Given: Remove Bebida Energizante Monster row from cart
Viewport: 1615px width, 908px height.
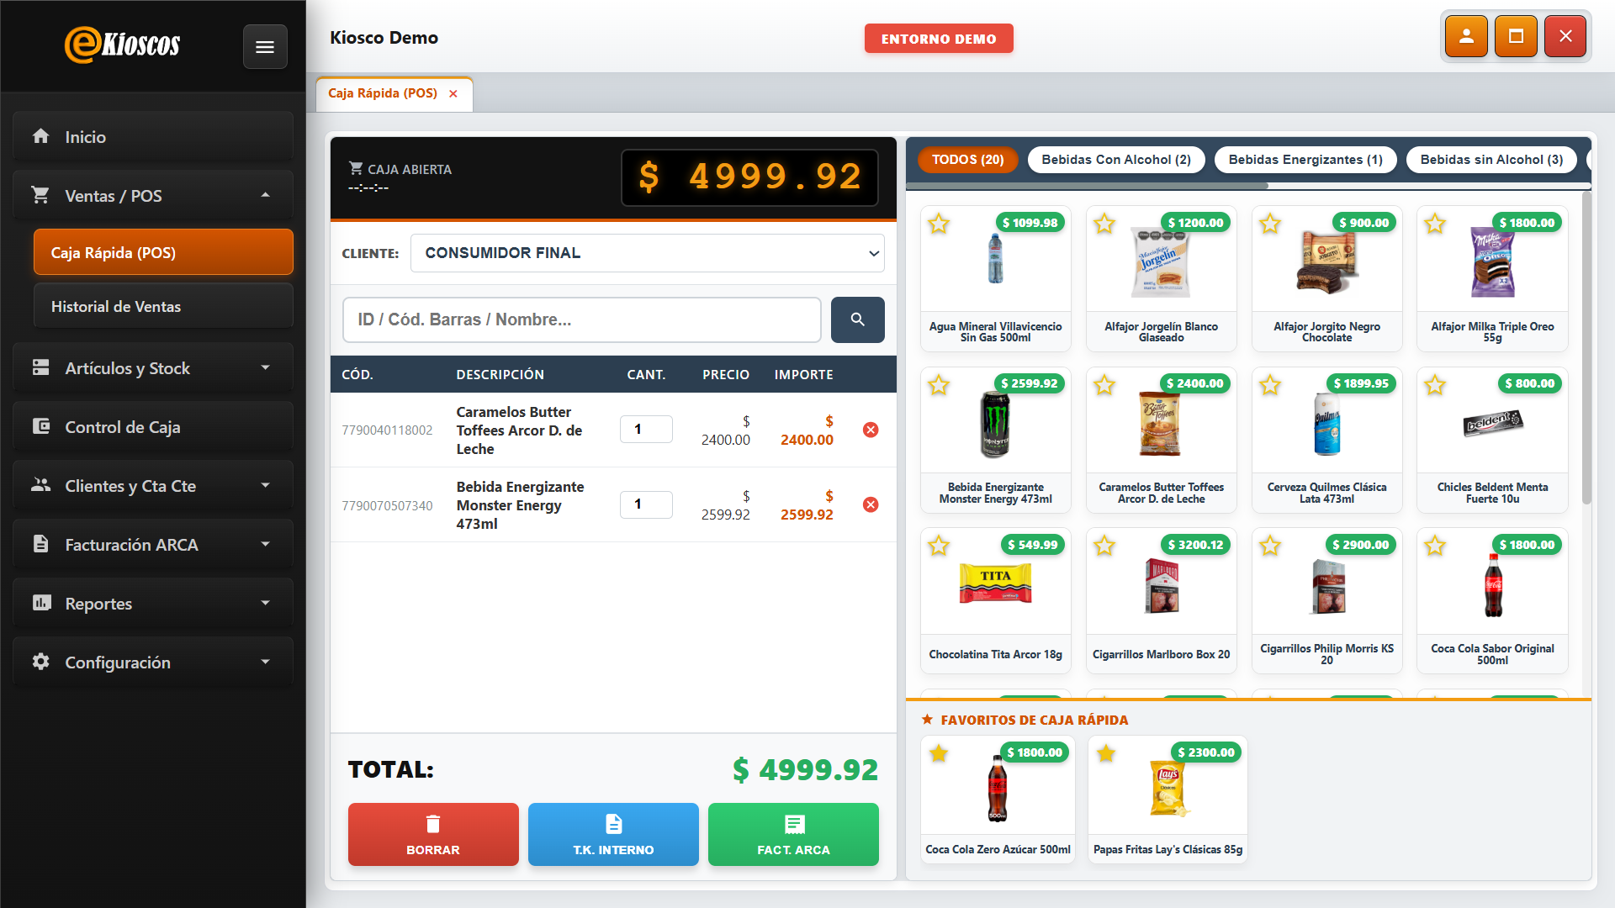Looking at the screenshot, I should point(871,504).
